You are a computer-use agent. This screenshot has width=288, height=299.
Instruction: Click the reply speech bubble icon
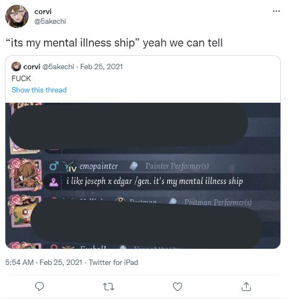[x=40, y=287]
